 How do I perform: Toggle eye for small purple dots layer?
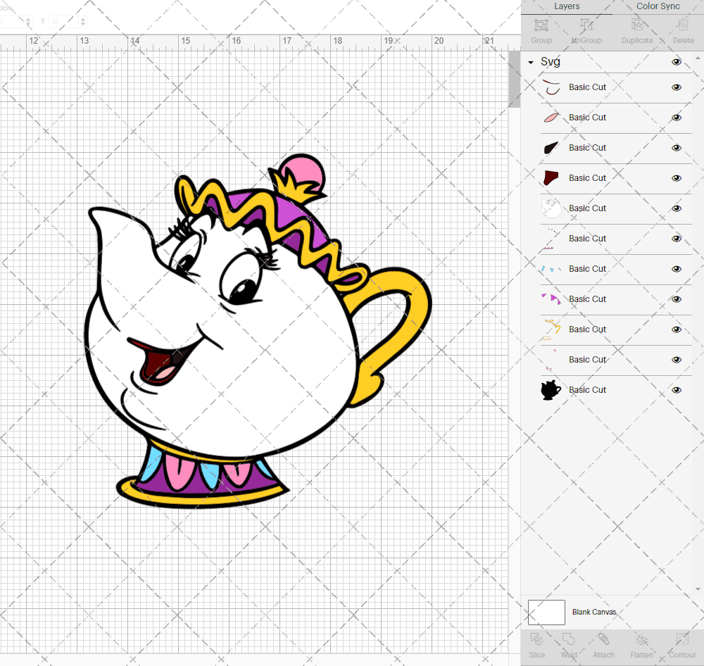tap(676, 239)
